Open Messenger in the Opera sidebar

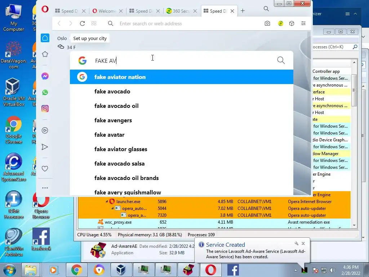pyautogui.click(x=45, y=76)
